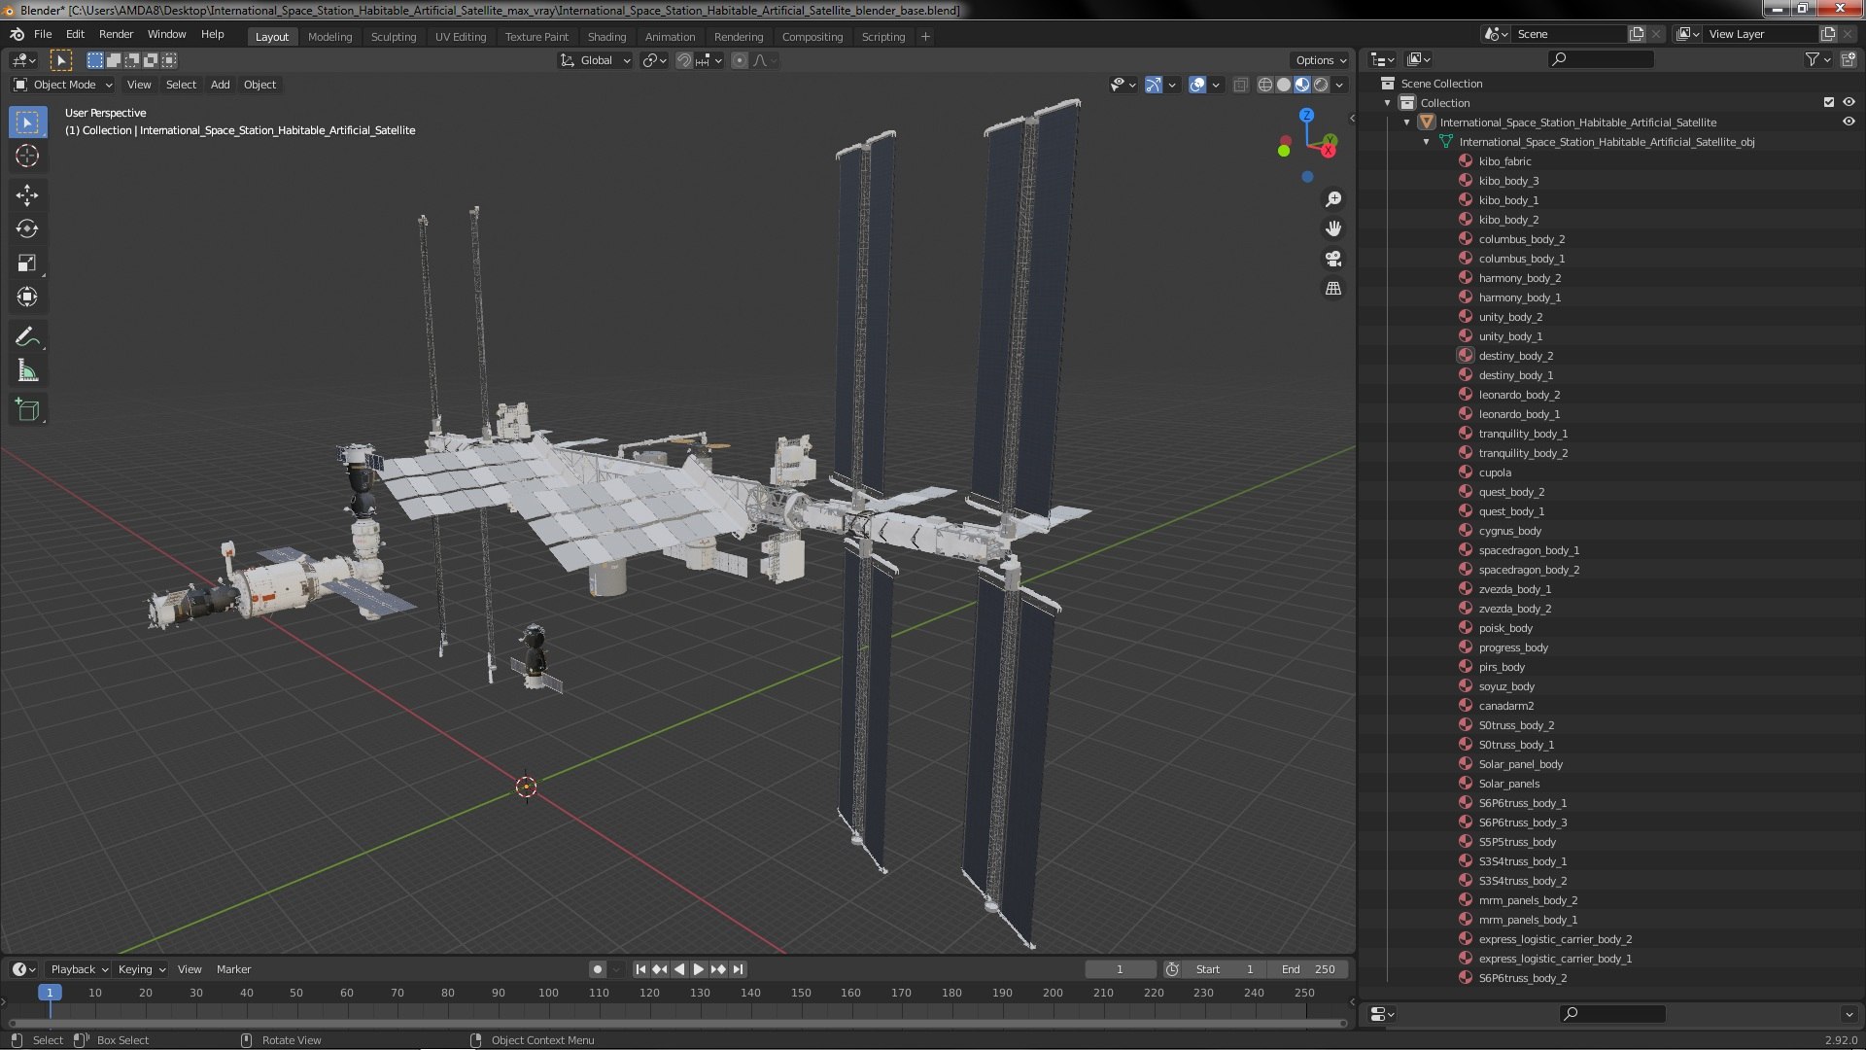Toggle snapping magnet
The height and width of the screenshot is (1050, 1866).
pos(684,60)
